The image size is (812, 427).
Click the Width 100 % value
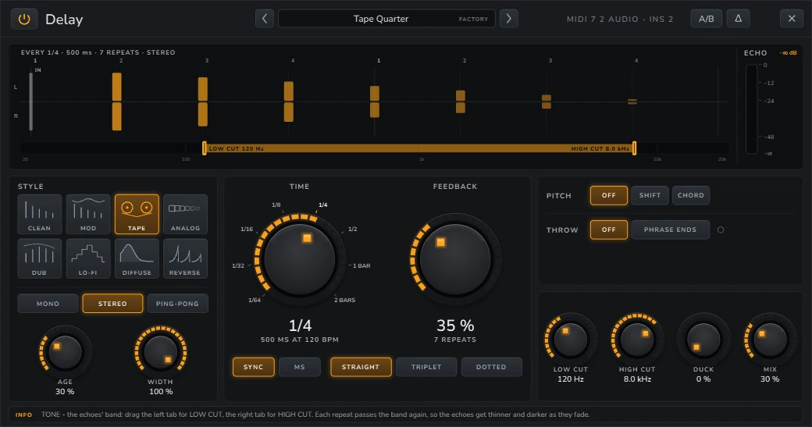click(161, 391)
